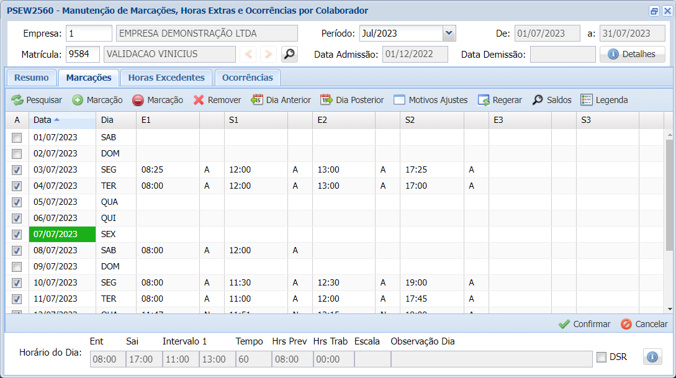Click the Pesquisar refresh icon in toolbar
Viewport: 676px width, 378px height.
click(17, 100)
